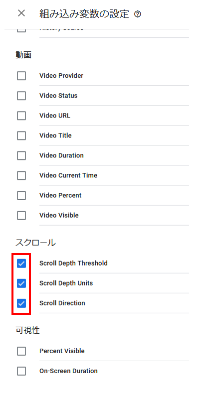
Task: Enable the Percent Visible checkbox
Action: [21, 351]
